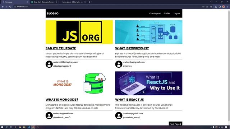Image resolution: width=230 pixels, height=129 pixels.
Task: Open a new browser tab
Action: click(x=89, y=2)
